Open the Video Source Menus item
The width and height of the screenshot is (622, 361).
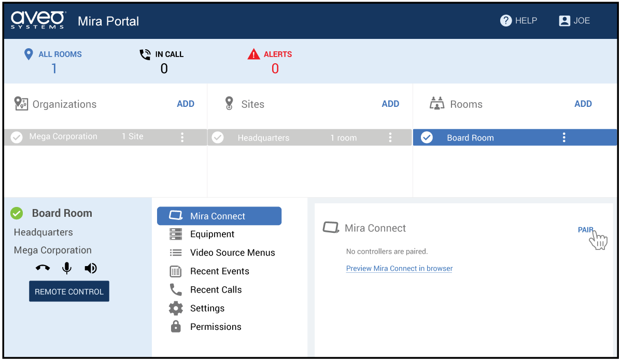point(232,253)
